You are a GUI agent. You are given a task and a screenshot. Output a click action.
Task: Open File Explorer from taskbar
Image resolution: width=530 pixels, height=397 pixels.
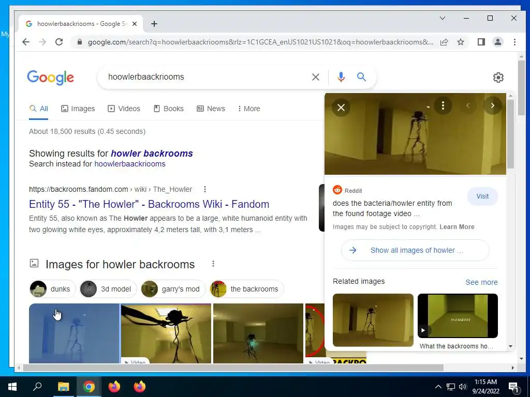coord(63,387)
